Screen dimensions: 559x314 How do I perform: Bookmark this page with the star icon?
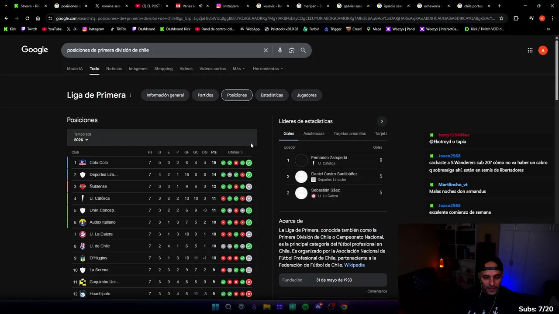(501, 18)
